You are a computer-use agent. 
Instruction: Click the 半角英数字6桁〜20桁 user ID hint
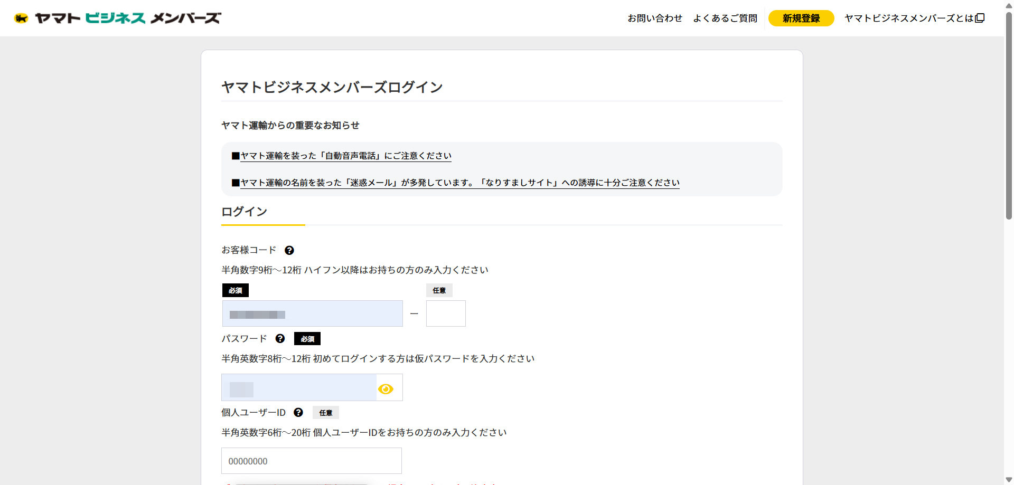(x=364, y=432)
